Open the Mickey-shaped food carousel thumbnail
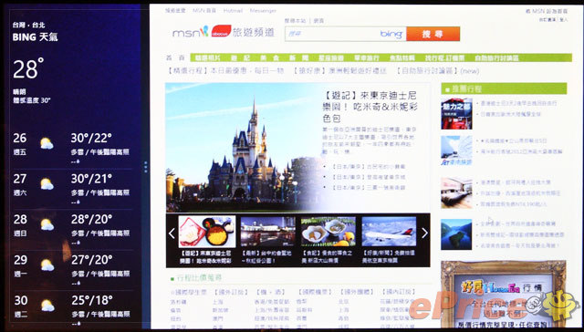This screenshot has height=332, width=584. [x=207, y=232]
